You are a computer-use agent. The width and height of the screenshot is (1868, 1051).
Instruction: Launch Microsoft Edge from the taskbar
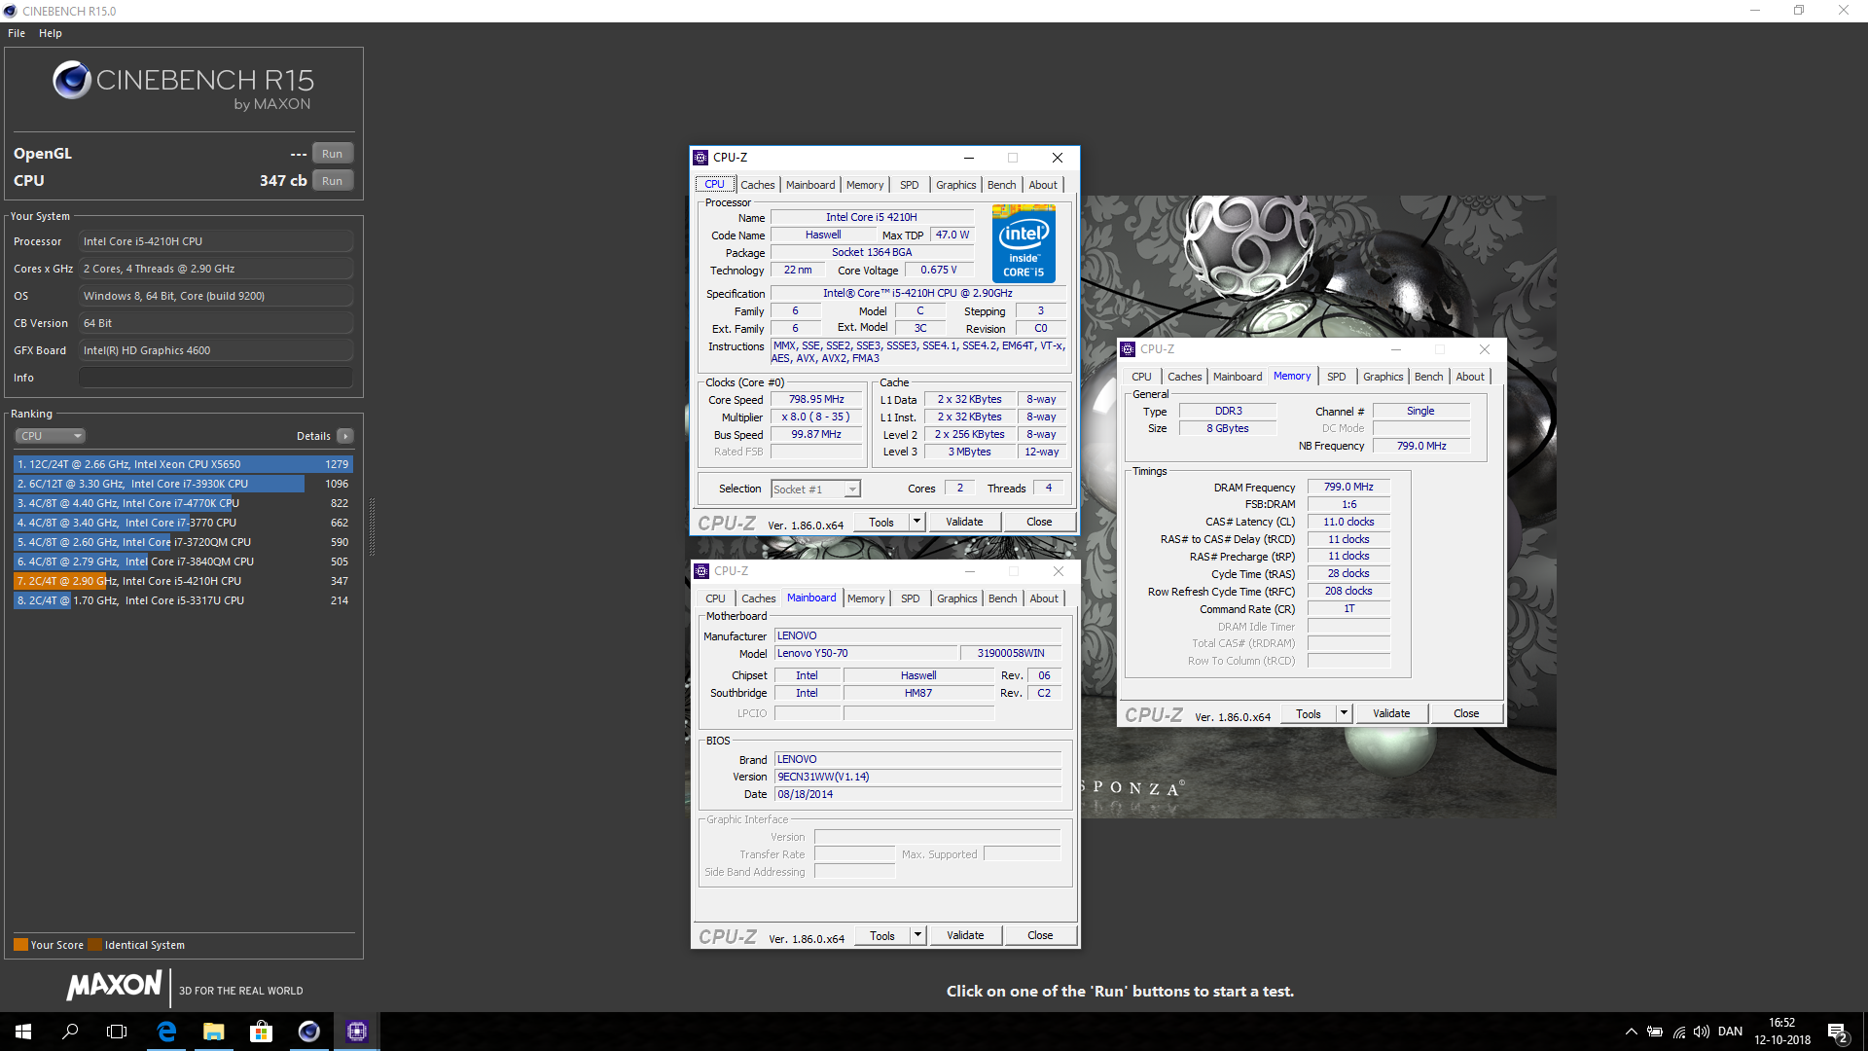[x=166, y=1032]
